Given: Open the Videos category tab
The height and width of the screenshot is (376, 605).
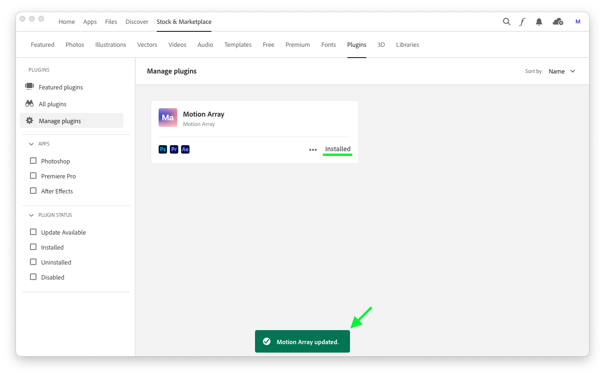Looking at the screenshot, I should pyautogui.click(x=177, y=44).
